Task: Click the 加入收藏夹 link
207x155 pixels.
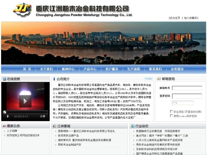Action: [190, 18]
